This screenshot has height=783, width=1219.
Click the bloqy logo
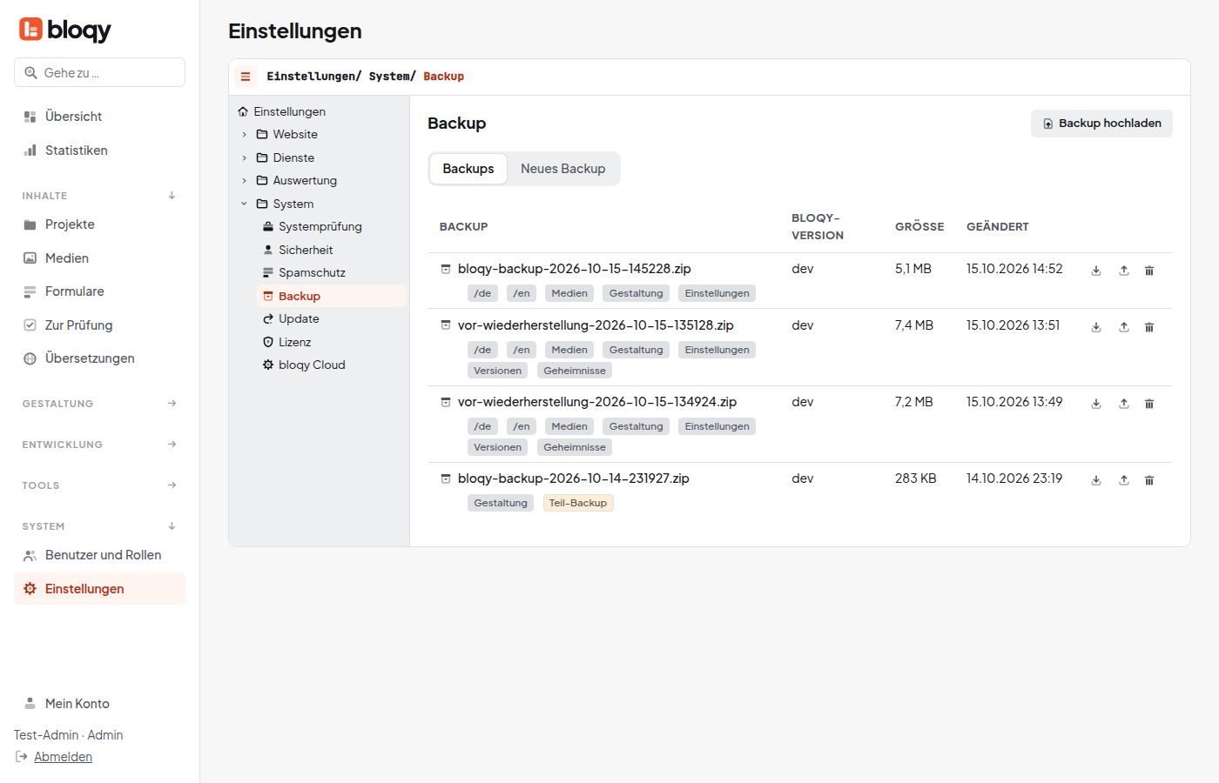tap(65, 30)
